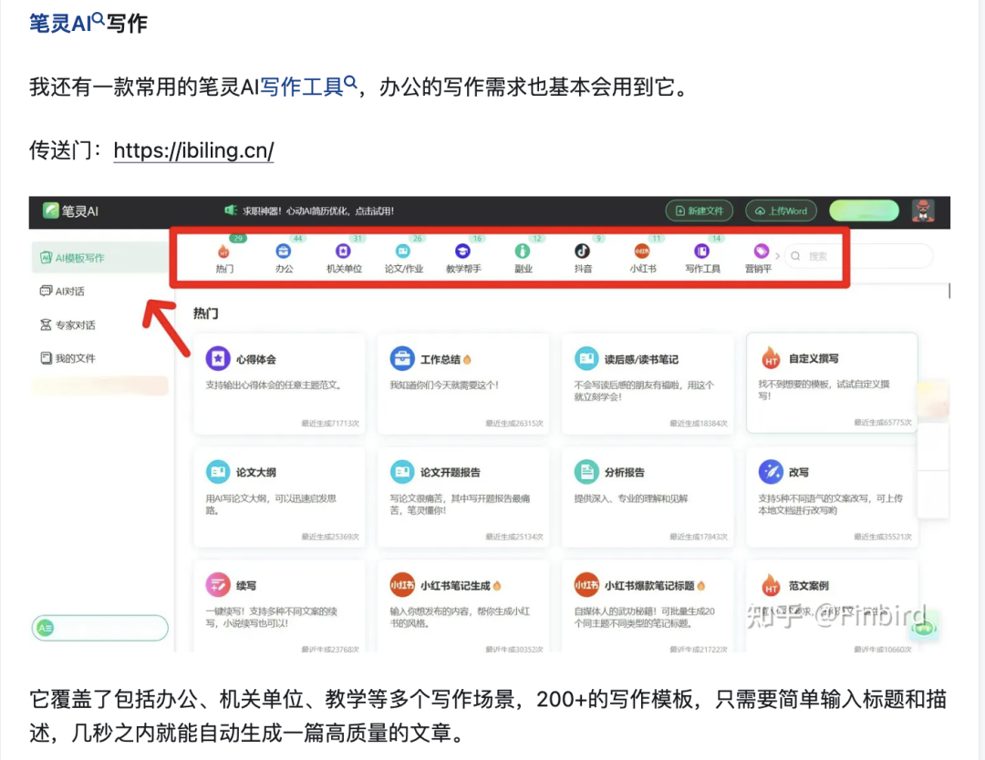
Task: Click the 求职神器 announcement banner
Action: (309, 211)
